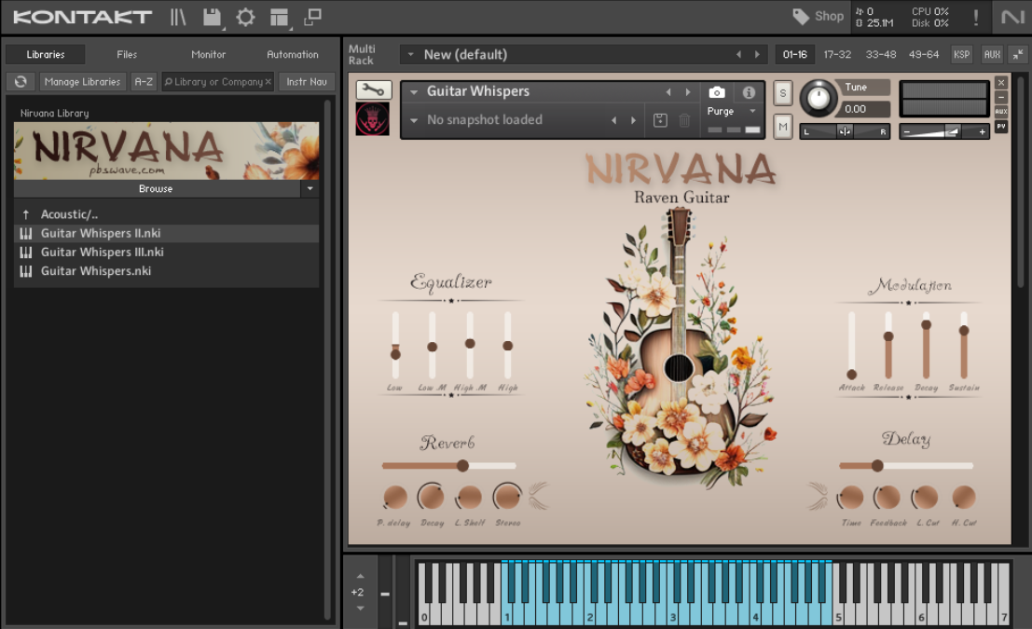Image resolution: width=1032 pixels, height=629 pixels.
Task: Click the save floppy disk icon
Action: click(x=212, y=17)
